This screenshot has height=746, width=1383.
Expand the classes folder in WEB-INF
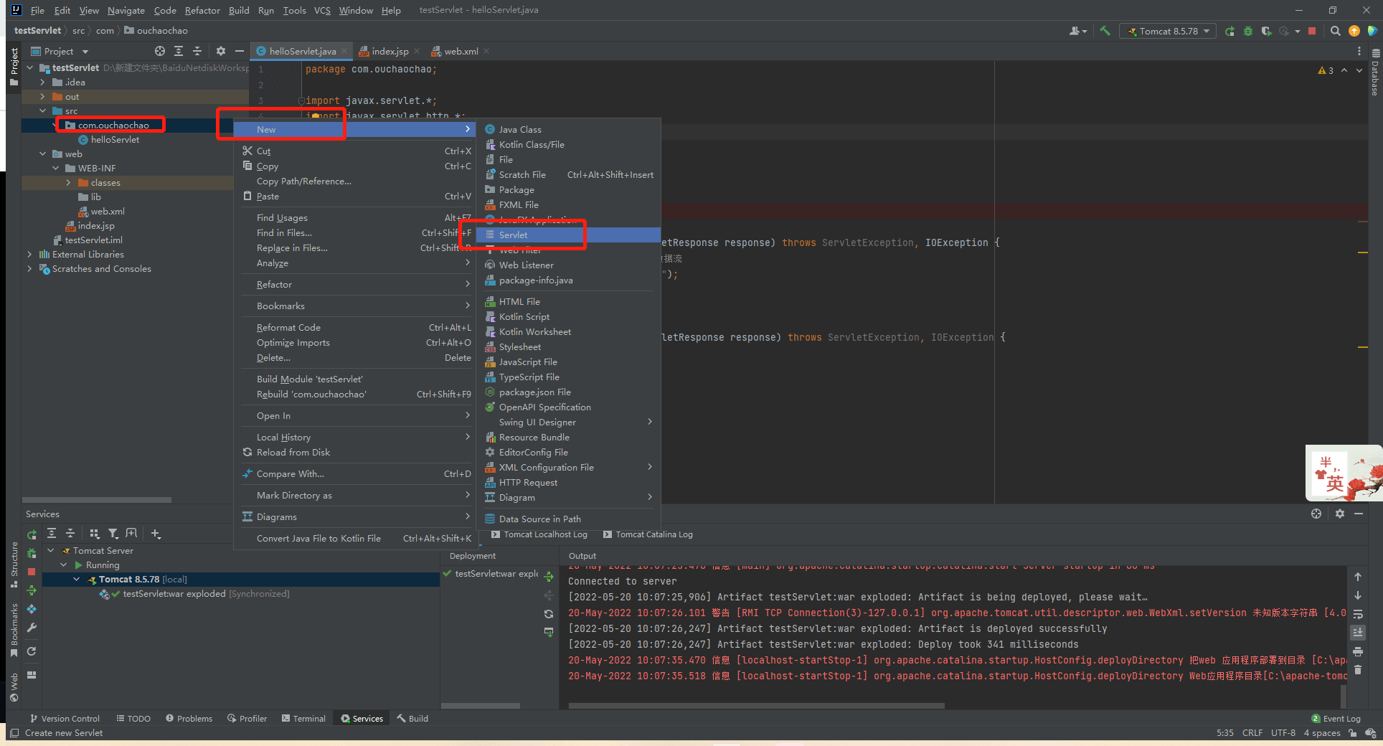point(69,182)
